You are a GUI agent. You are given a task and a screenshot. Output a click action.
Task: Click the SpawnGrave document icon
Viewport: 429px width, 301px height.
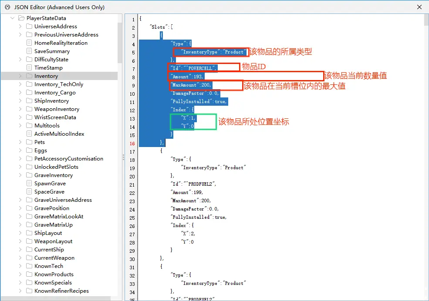(x=29, y=183)
